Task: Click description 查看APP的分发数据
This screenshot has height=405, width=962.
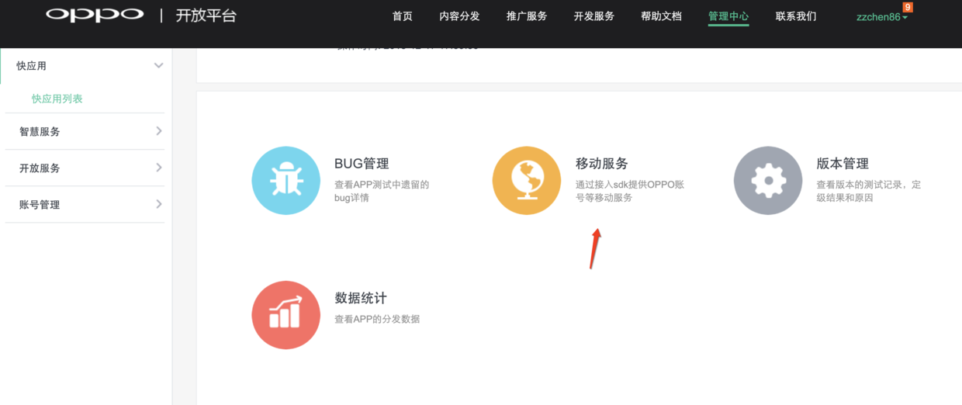Action: (377, 319)
